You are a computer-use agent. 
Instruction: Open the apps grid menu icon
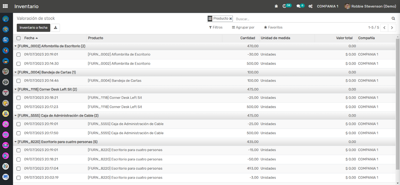click(5, 6)
